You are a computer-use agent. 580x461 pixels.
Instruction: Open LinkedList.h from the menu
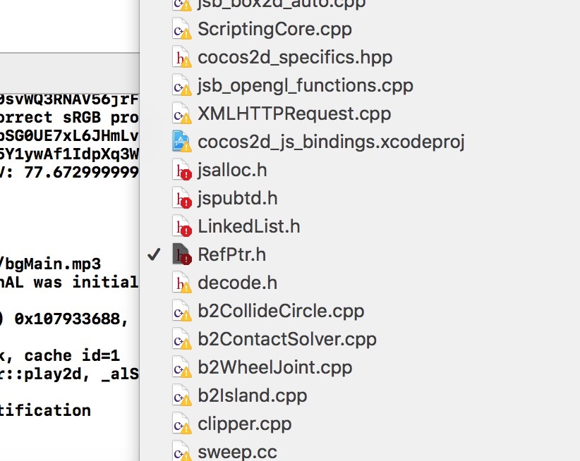pyautogui.click(x=248, y=226)
